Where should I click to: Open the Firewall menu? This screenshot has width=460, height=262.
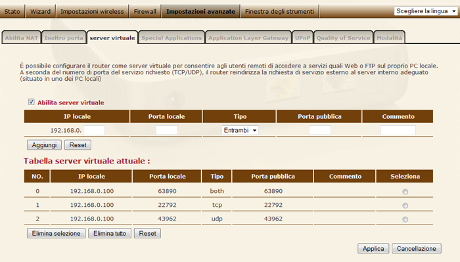coord(145,11)
